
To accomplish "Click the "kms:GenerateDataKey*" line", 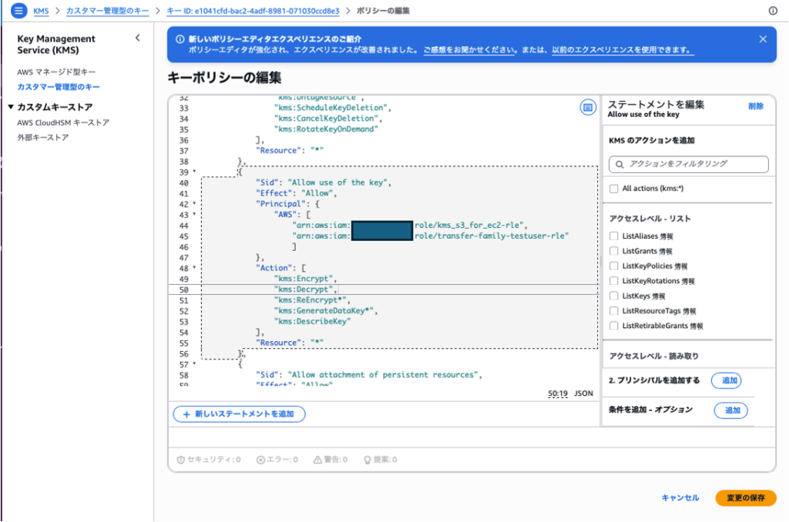I will point(326,311).
